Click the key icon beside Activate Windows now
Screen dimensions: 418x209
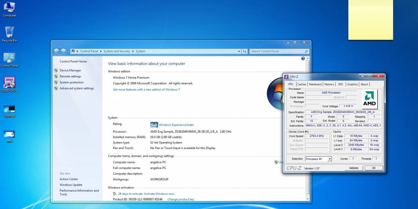coord(115,194)
